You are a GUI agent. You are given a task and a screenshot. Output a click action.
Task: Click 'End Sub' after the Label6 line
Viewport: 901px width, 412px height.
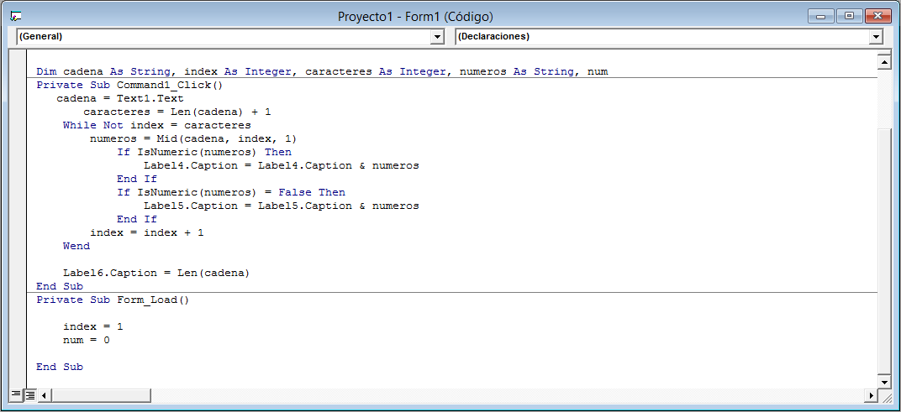click(x=60, y=286)
